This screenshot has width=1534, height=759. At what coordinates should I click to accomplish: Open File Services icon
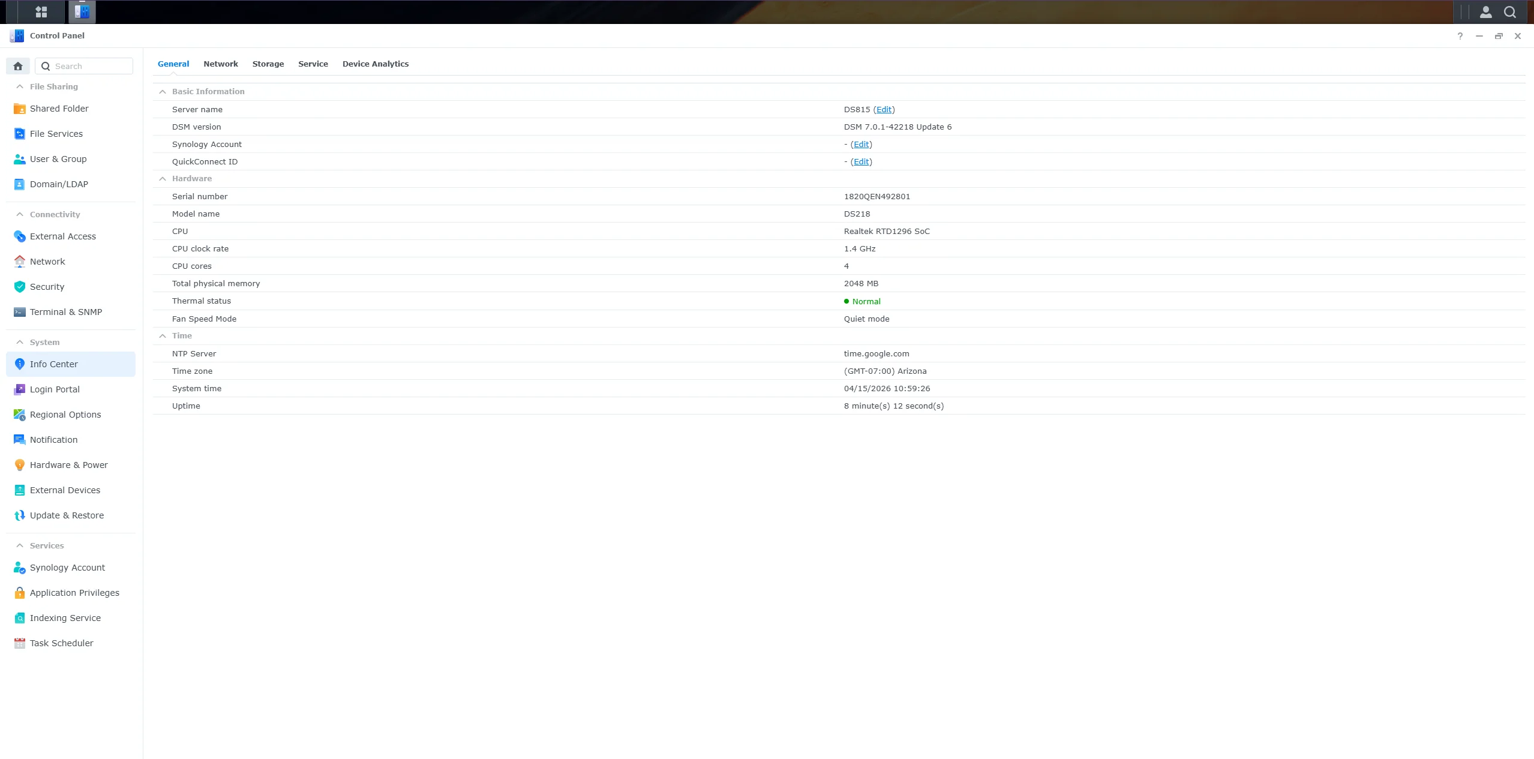(x=19, y=134)
